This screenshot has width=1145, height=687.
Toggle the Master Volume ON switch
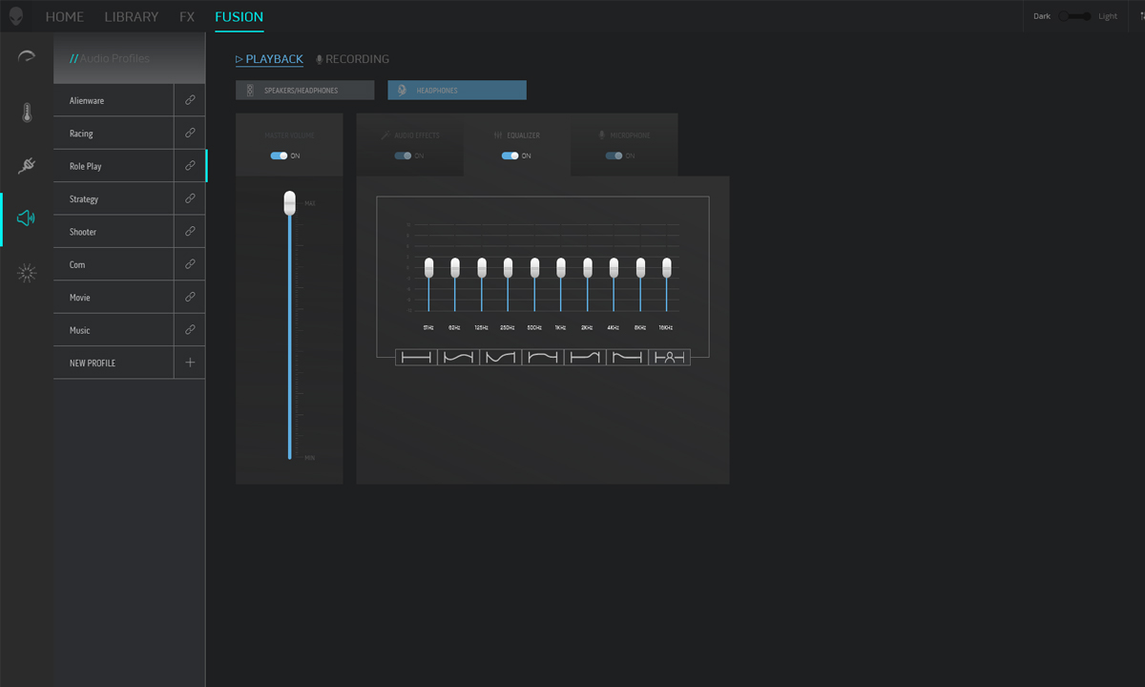[279, 156]
